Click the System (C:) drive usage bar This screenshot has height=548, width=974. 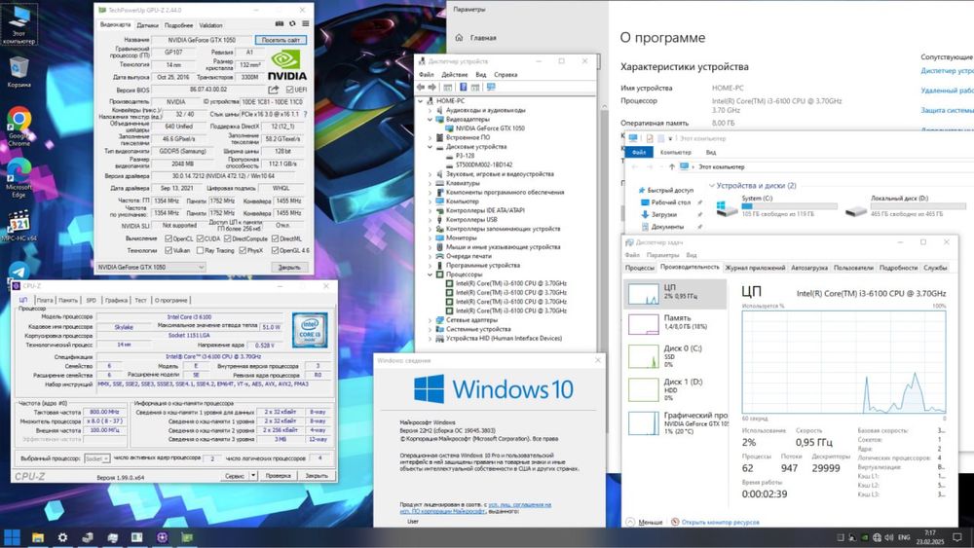coord(789,206)
